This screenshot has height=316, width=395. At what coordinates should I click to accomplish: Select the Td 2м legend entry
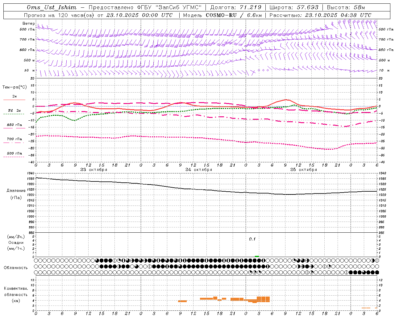[15, 110]
